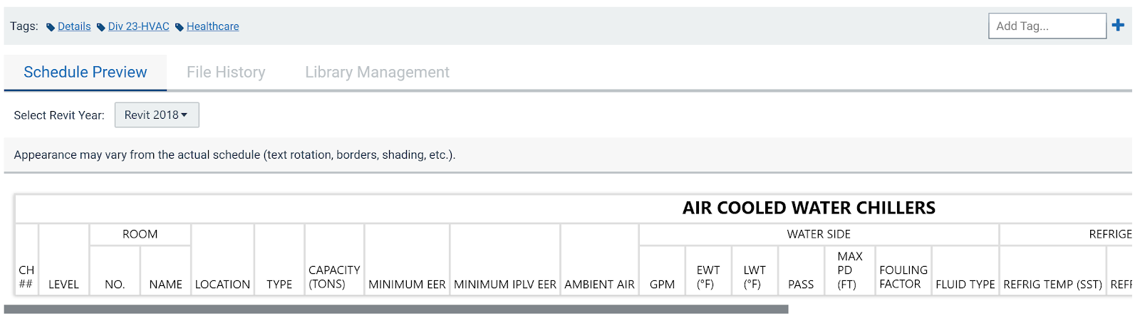Click the tag icon beside Details
The height and width of the screenshot is (323, 1140).
51,27
